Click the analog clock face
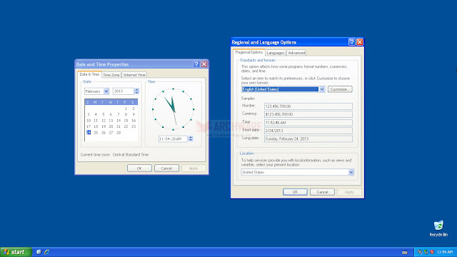Image resolution: width=457 pixels, height=257 pixels. click(173, 109)
